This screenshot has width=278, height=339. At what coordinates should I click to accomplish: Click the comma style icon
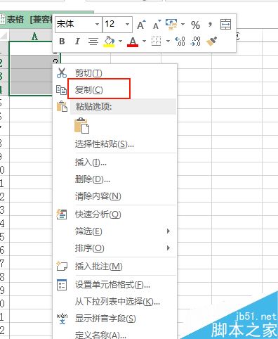(x=210, y=24)
